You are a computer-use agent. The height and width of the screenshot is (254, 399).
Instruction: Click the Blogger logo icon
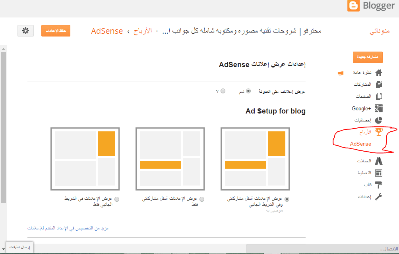[353, 6]
